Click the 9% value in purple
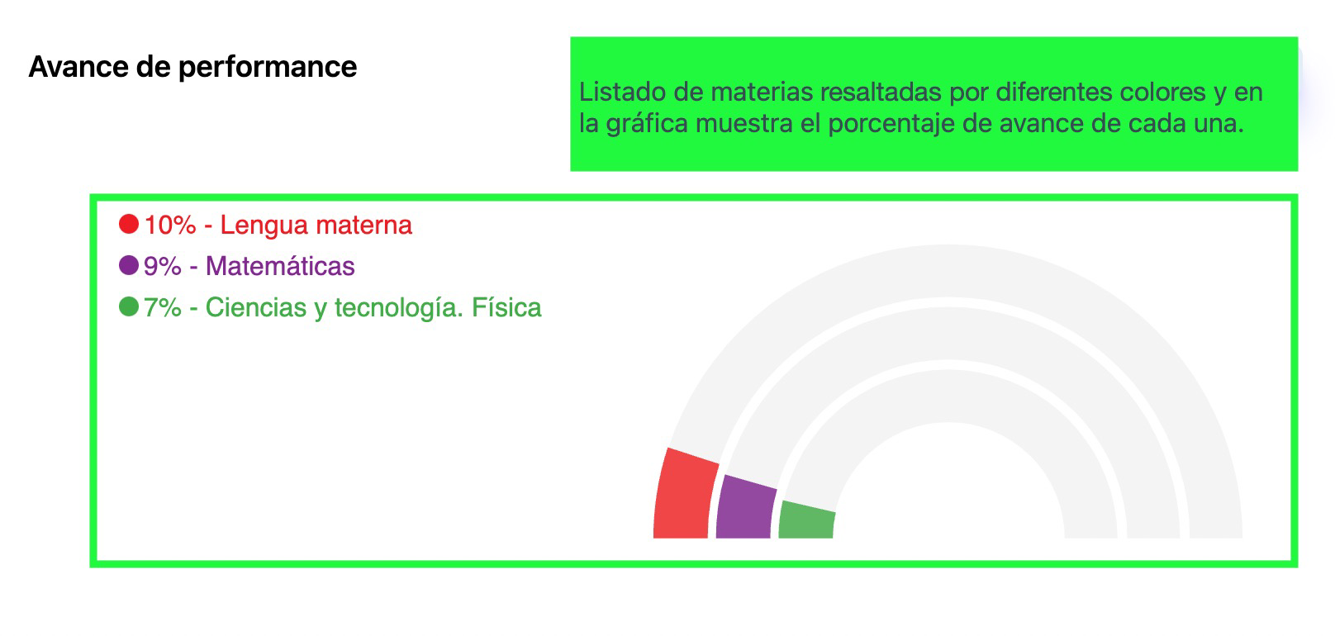 [163, 266]
